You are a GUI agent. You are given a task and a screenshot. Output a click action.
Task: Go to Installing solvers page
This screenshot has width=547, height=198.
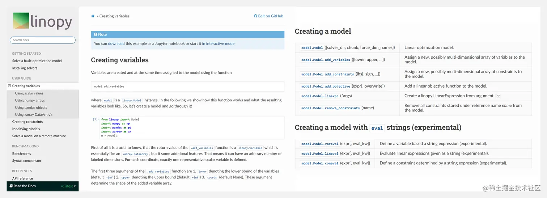[25, 68]
